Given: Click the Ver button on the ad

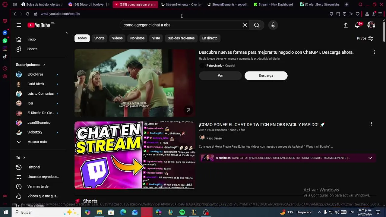Looking at the screenshot, I should click(220, 76).
